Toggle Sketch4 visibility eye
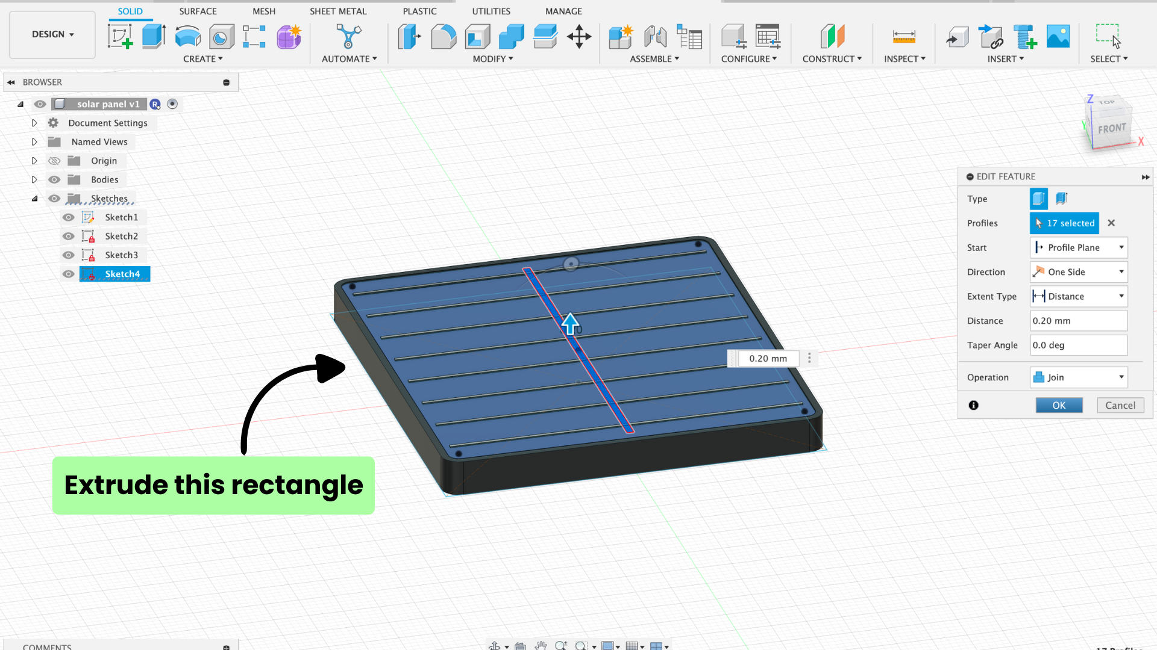 pyautogui.click(x=69, y=274)
